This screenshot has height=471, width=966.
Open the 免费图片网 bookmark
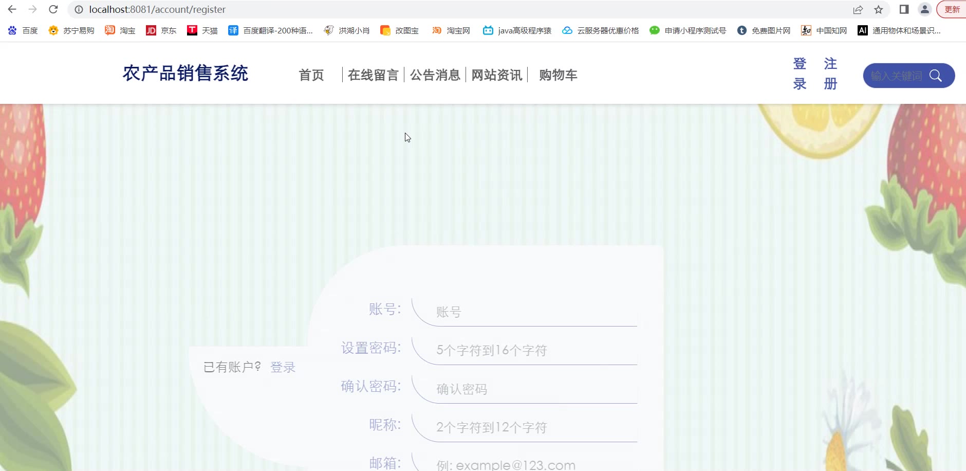(x=764, y=30)
